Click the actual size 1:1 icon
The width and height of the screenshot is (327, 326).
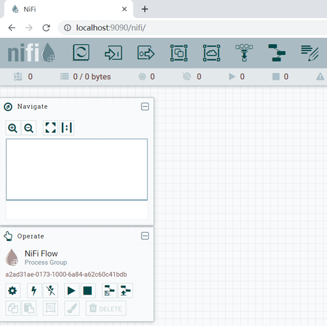[67, 128]
